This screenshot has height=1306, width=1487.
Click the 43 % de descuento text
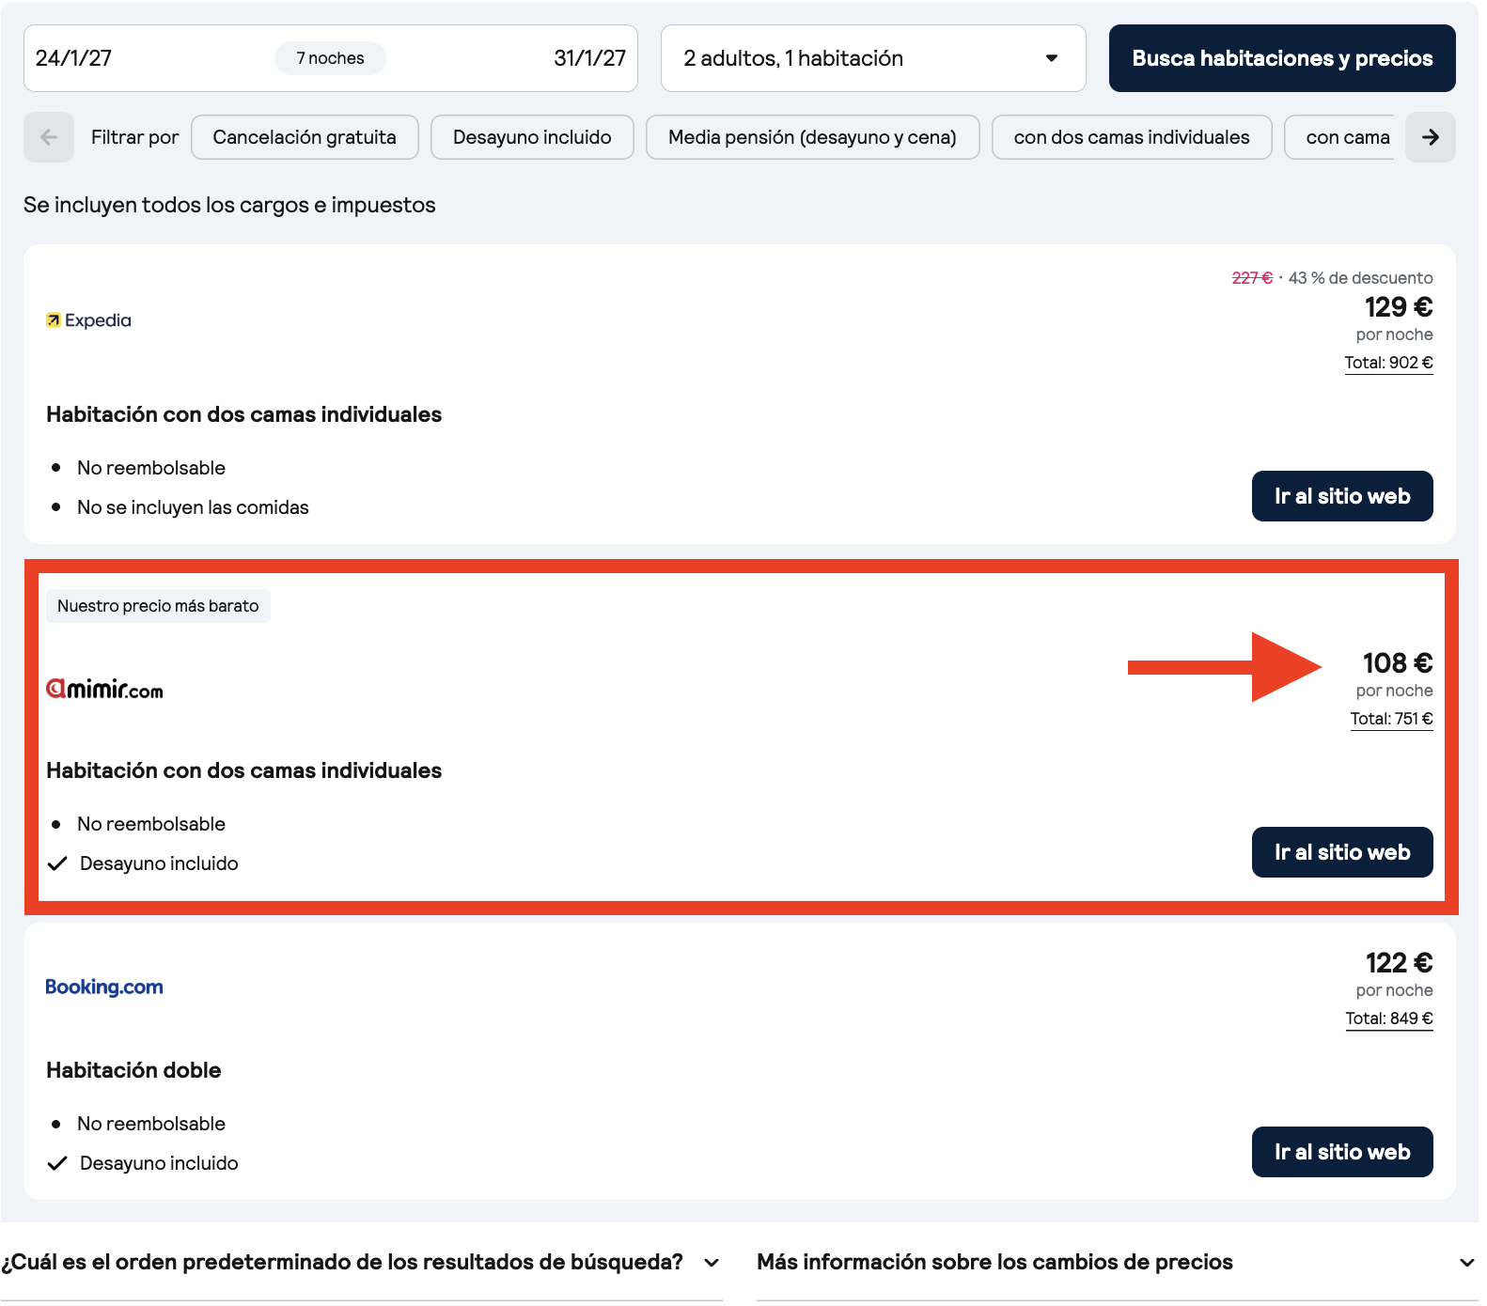pyautogui.click(x=1360, y=278)
